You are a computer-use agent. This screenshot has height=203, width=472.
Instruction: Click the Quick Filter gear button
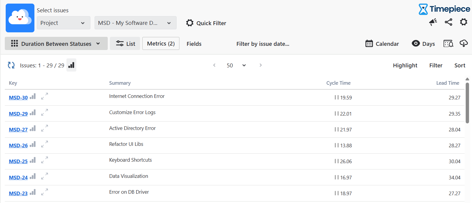206,23
